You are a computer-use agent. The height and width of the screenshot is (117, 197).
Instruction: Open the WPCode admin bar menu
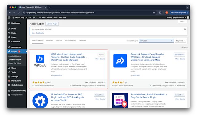pos(62,18)
